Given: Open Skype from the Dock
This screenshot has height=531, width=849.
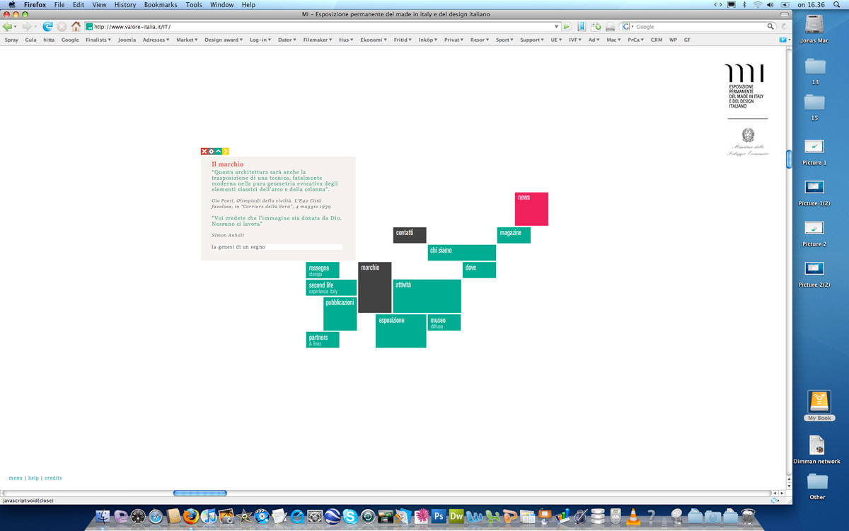Looking at the screenshot, I should [x=350, y=517].
